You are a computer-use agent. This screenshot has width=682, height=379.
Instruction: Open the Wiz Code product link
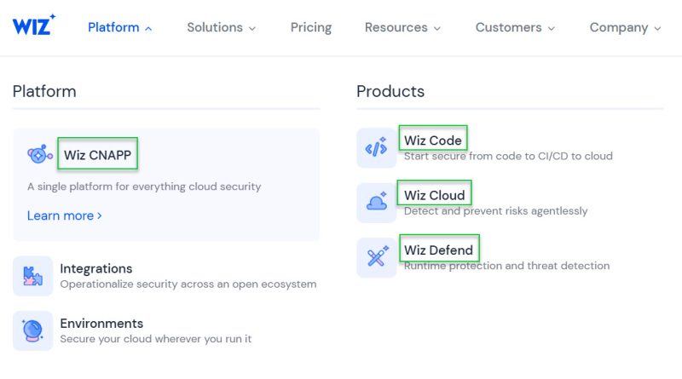click(x=433, y=141)
